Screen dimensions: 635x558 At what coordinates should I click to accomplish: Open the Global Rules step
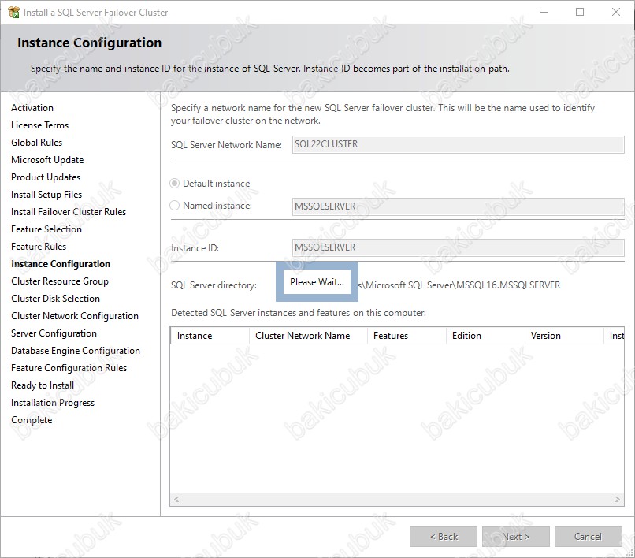[x=36, y=143]
